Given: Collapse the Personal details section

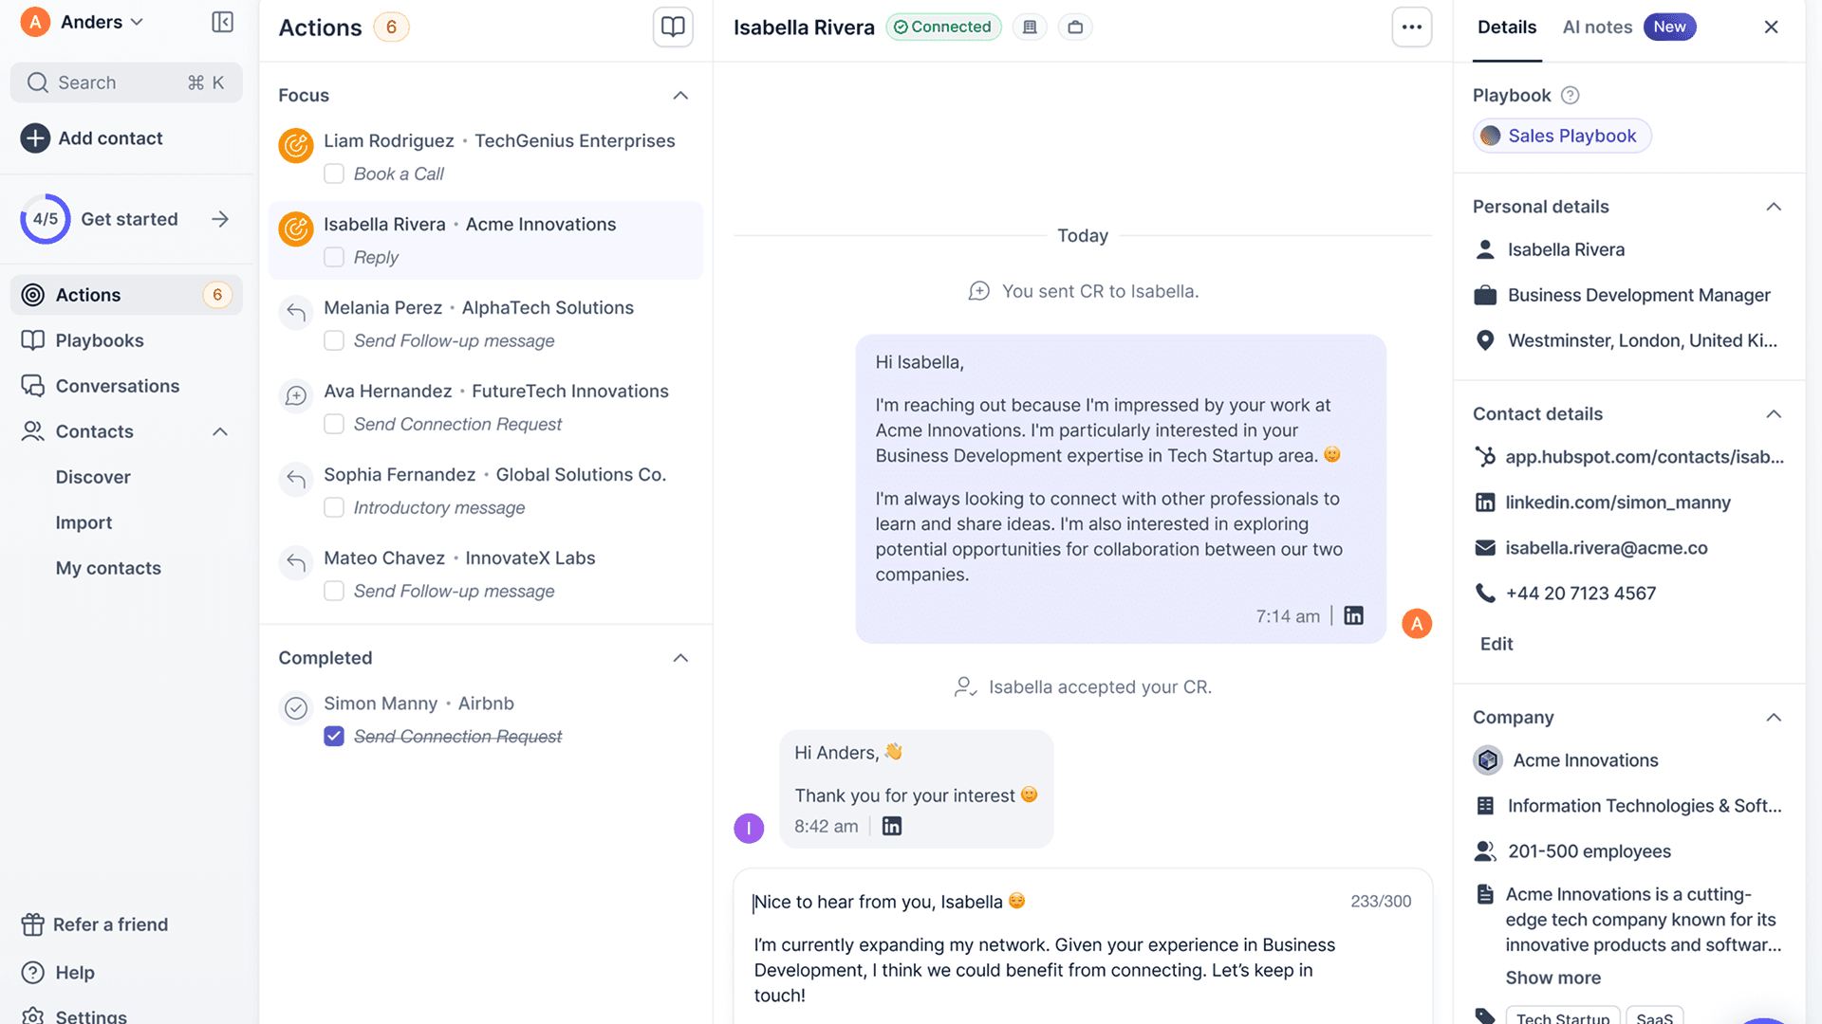Looking at the screenshot, I should click(x=1773, y=207).
